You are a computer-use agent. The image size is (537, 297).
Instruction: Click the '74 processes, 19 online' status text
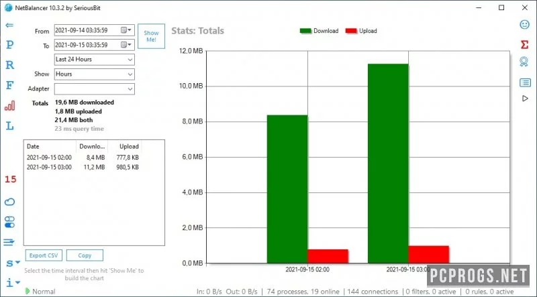(x=303, y=292)
